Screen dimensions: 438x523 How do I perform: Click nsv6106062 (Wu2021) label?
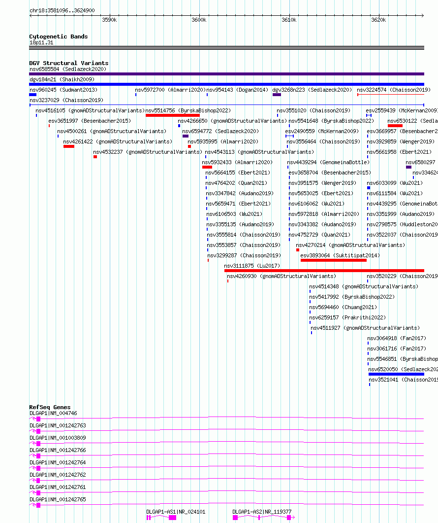coord(316,204)
